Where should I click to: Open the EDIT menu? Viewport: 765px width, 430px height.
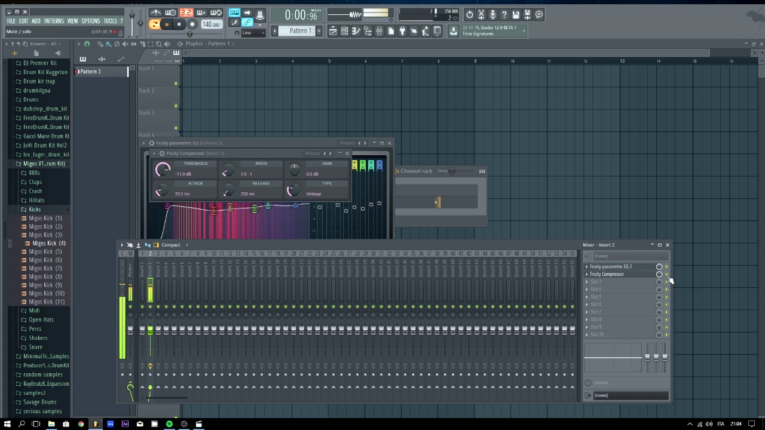click(23, 21)
